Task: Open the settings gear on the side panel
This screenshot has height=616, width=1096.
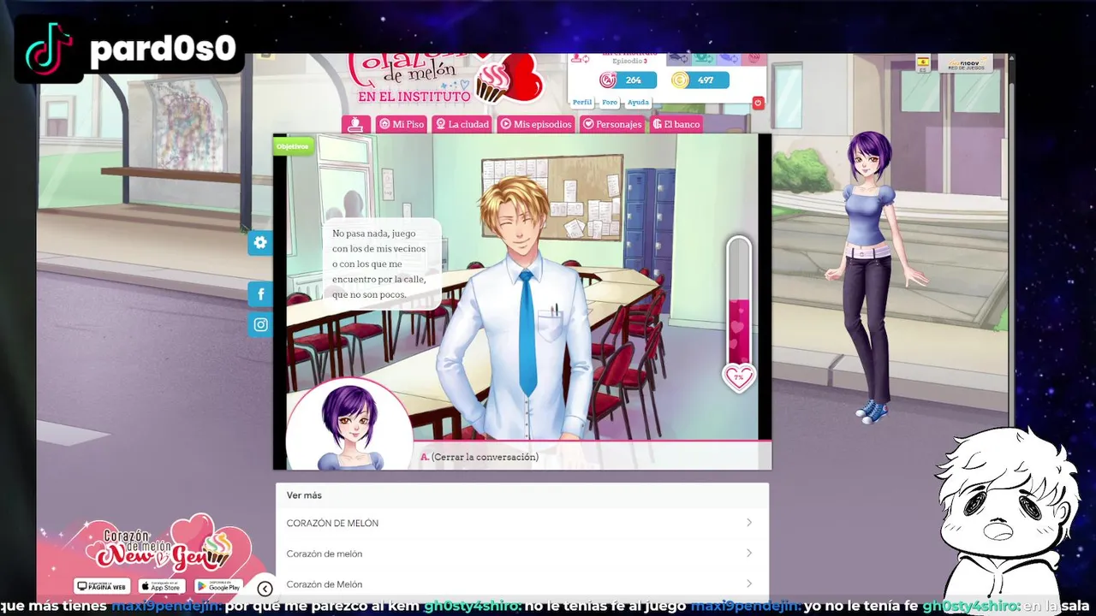Action: click(x=260, y=243)
